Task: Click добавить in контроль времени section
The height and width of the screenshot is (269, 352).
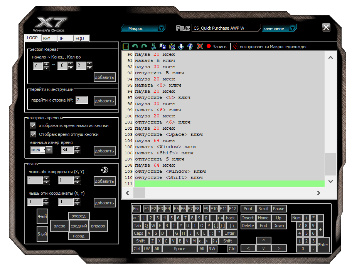Action: [104, 151]
